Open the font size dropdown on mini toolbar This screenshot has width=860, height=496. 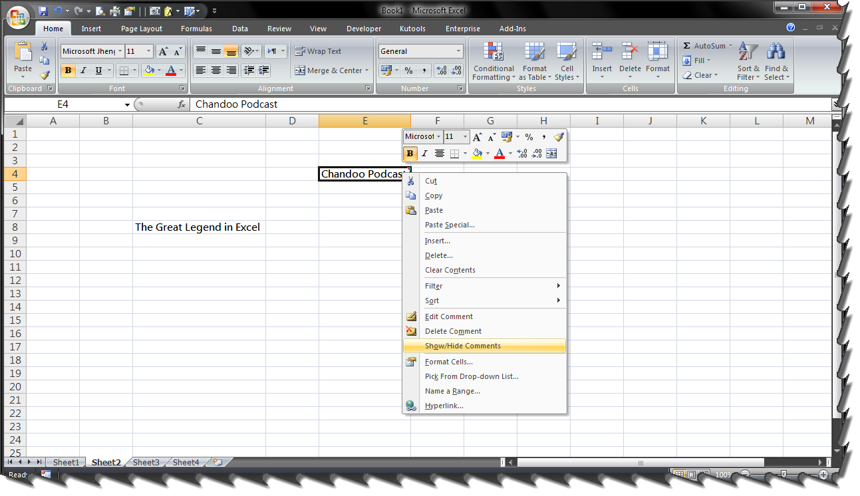pos(464,137)
